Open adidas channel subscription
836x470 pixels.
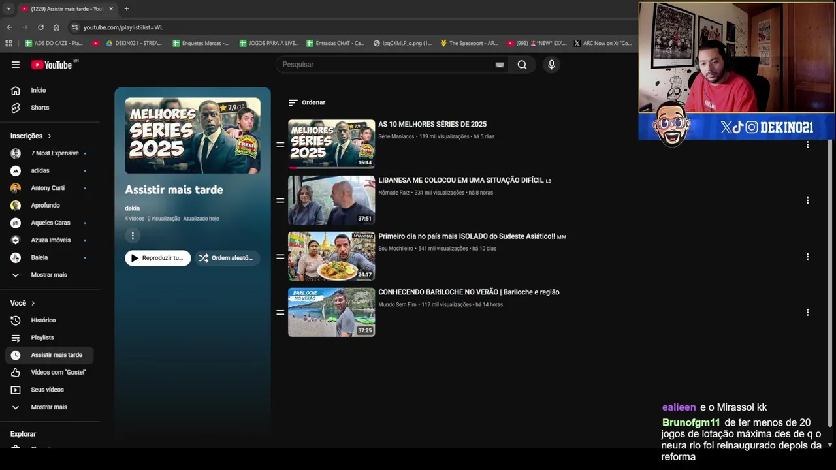click(50, 170)
